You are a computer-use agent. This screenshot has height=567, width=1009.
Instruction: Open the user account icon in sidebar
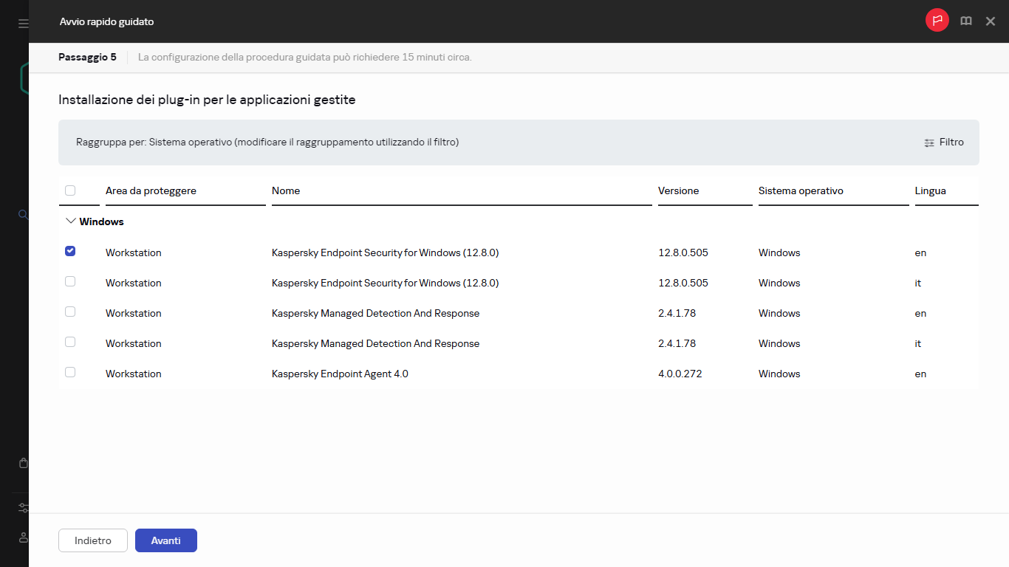click(x=22, y=537)
